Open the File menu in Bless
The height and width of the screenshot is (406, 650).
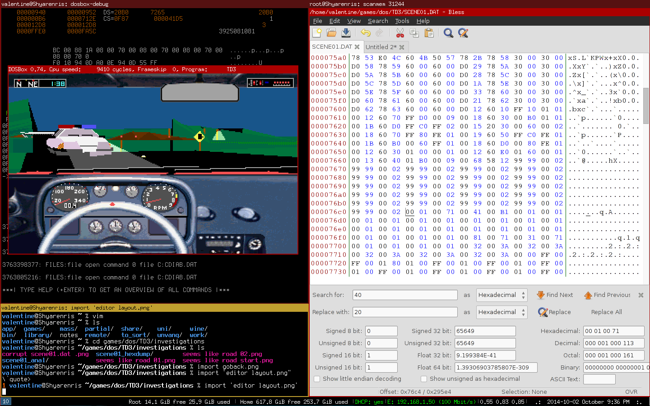pyautogui.click(x=318, y=21)
